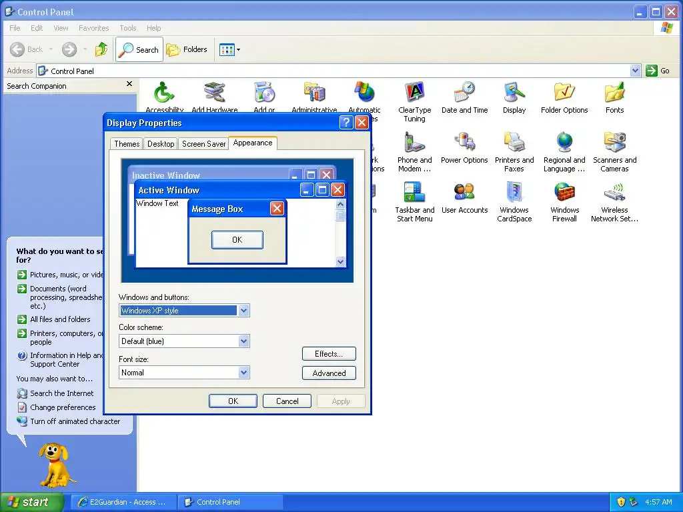This screenshot has width=683, height=512.
Task: Search for Pictures, music, or video
Action: pyautogui.click(x=60, y=275)
